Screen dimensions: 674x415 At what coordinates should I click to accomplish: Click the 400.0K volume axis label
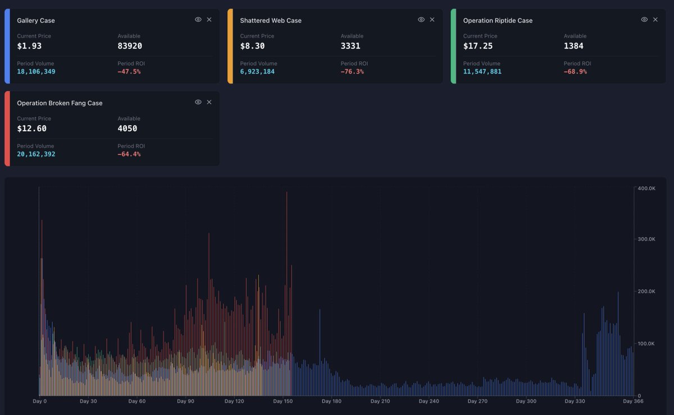(x=646, y=188)
